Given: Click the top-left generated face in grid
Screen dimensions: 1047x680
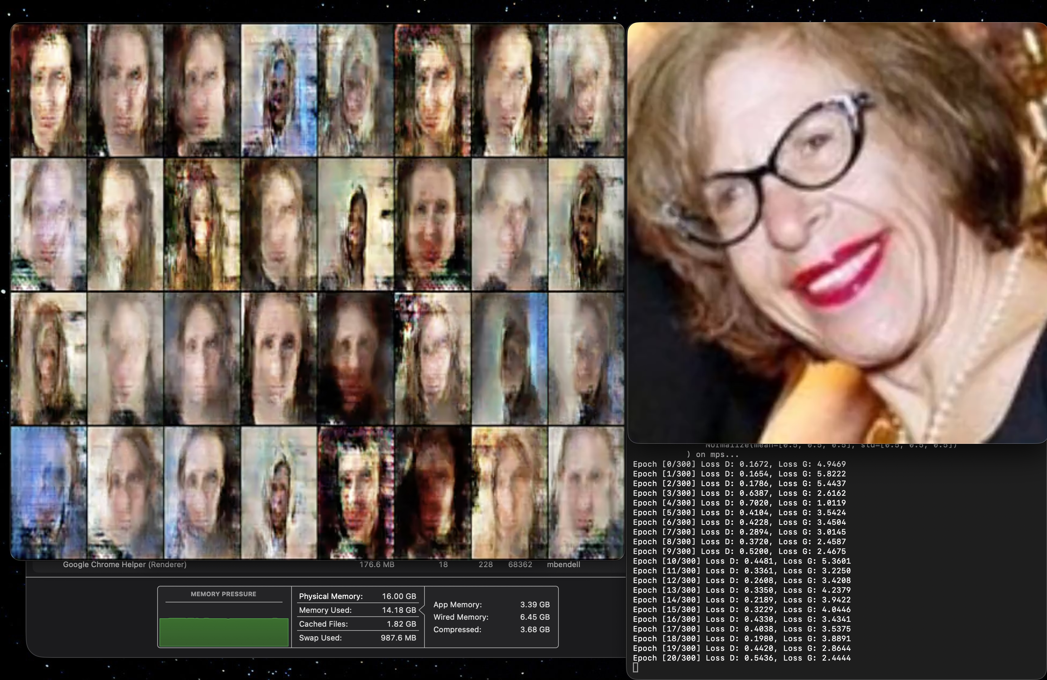Looking at the screenshot, I should [48, 90].
